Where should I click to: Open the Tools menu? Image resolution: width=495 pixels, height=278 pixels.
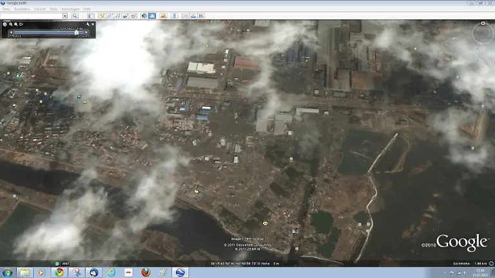pos(53,10)
